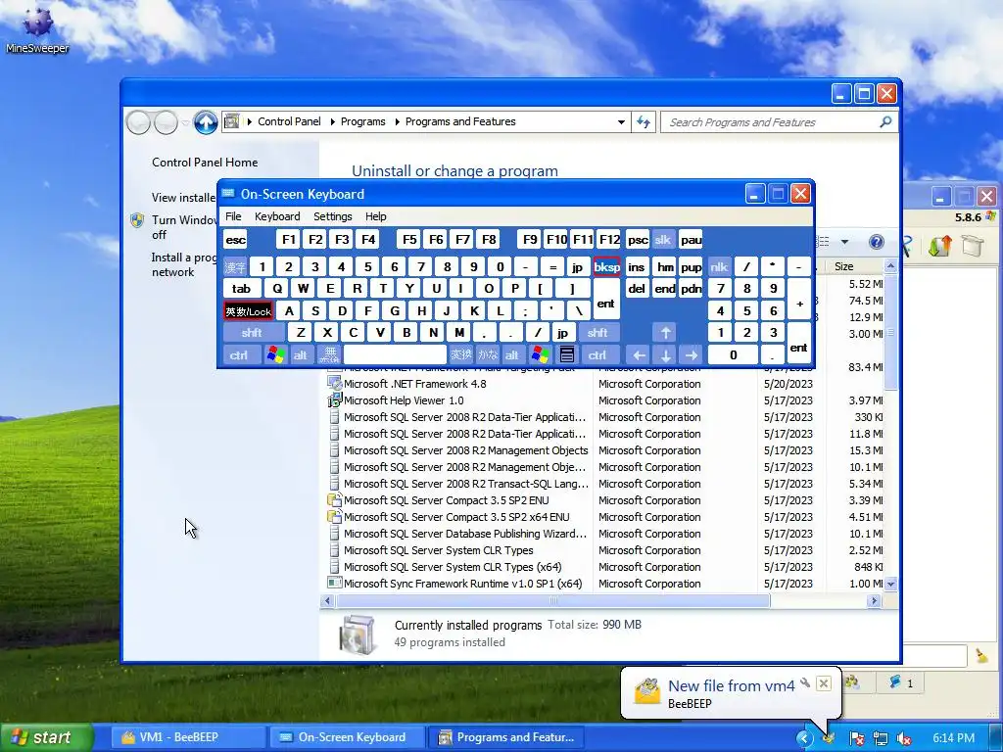Click the left arrow key on keyboard

[x=639, y=354]
